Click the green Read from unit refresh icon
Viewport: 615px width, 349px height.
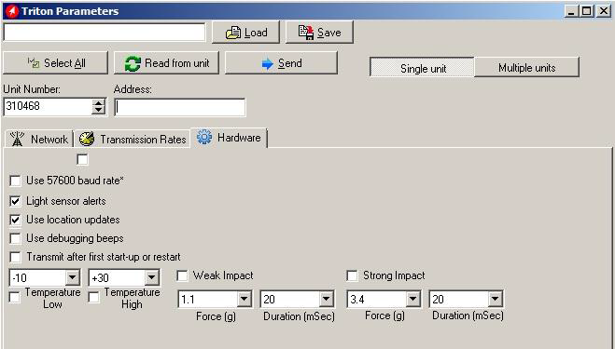coord(133,63)
